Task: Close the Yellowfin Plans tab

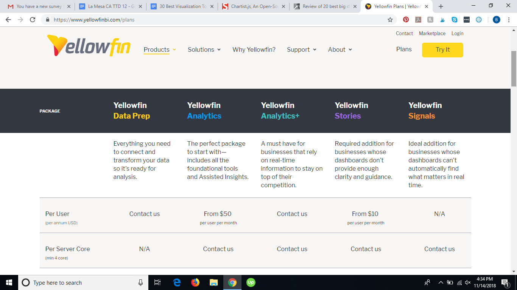Action: [x=427, y=6]
